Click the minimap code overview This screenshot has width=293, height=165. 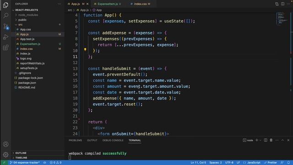coord(282,19)
